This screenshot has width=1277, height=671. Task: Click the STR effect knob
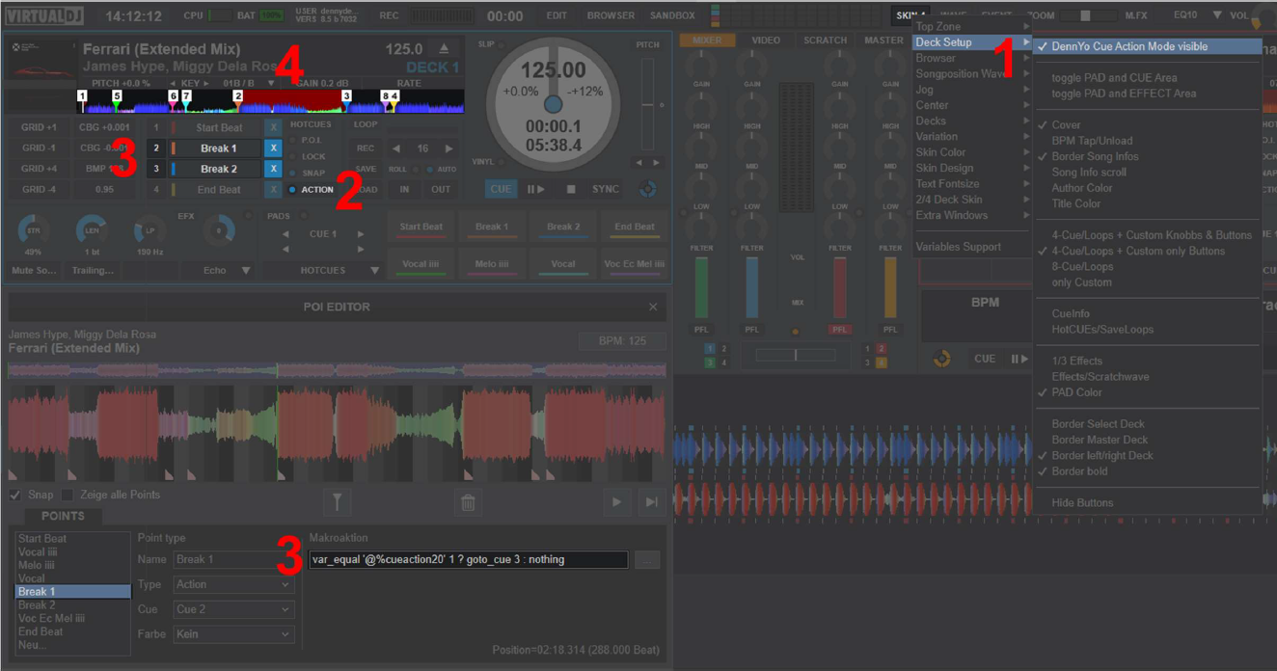[34, 230]
